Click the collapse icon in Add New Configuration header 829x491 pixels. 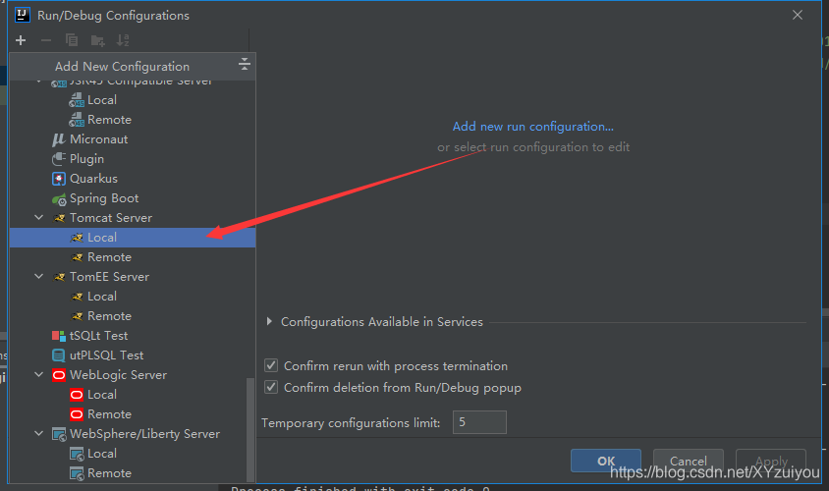tap(244, 65)
